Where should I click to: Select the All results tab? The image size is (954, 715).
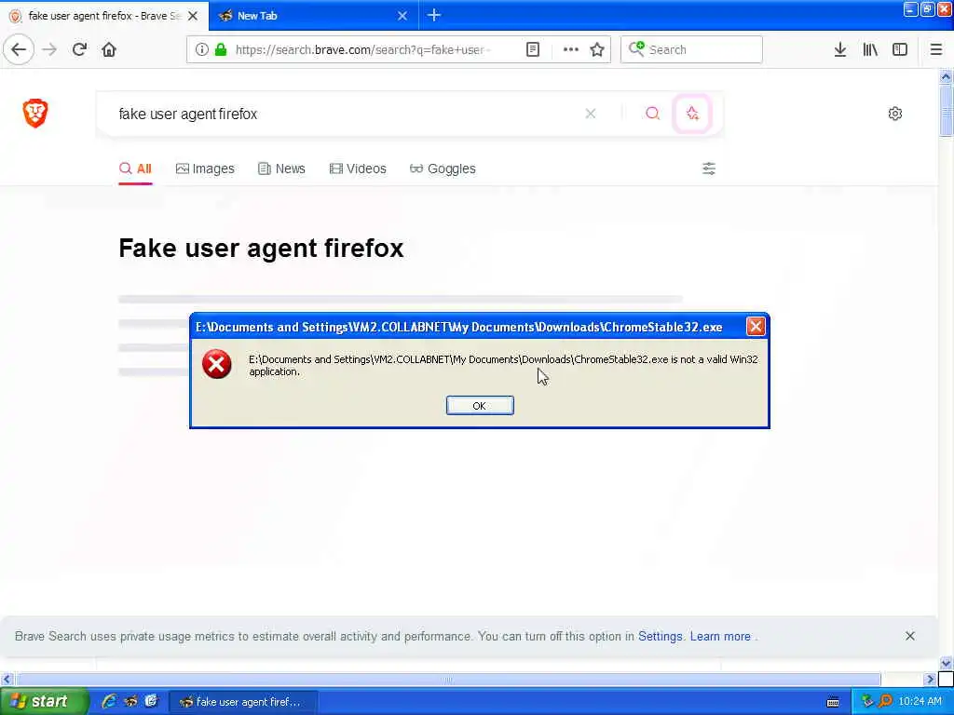pyautogui.click(x=135, y=169)
